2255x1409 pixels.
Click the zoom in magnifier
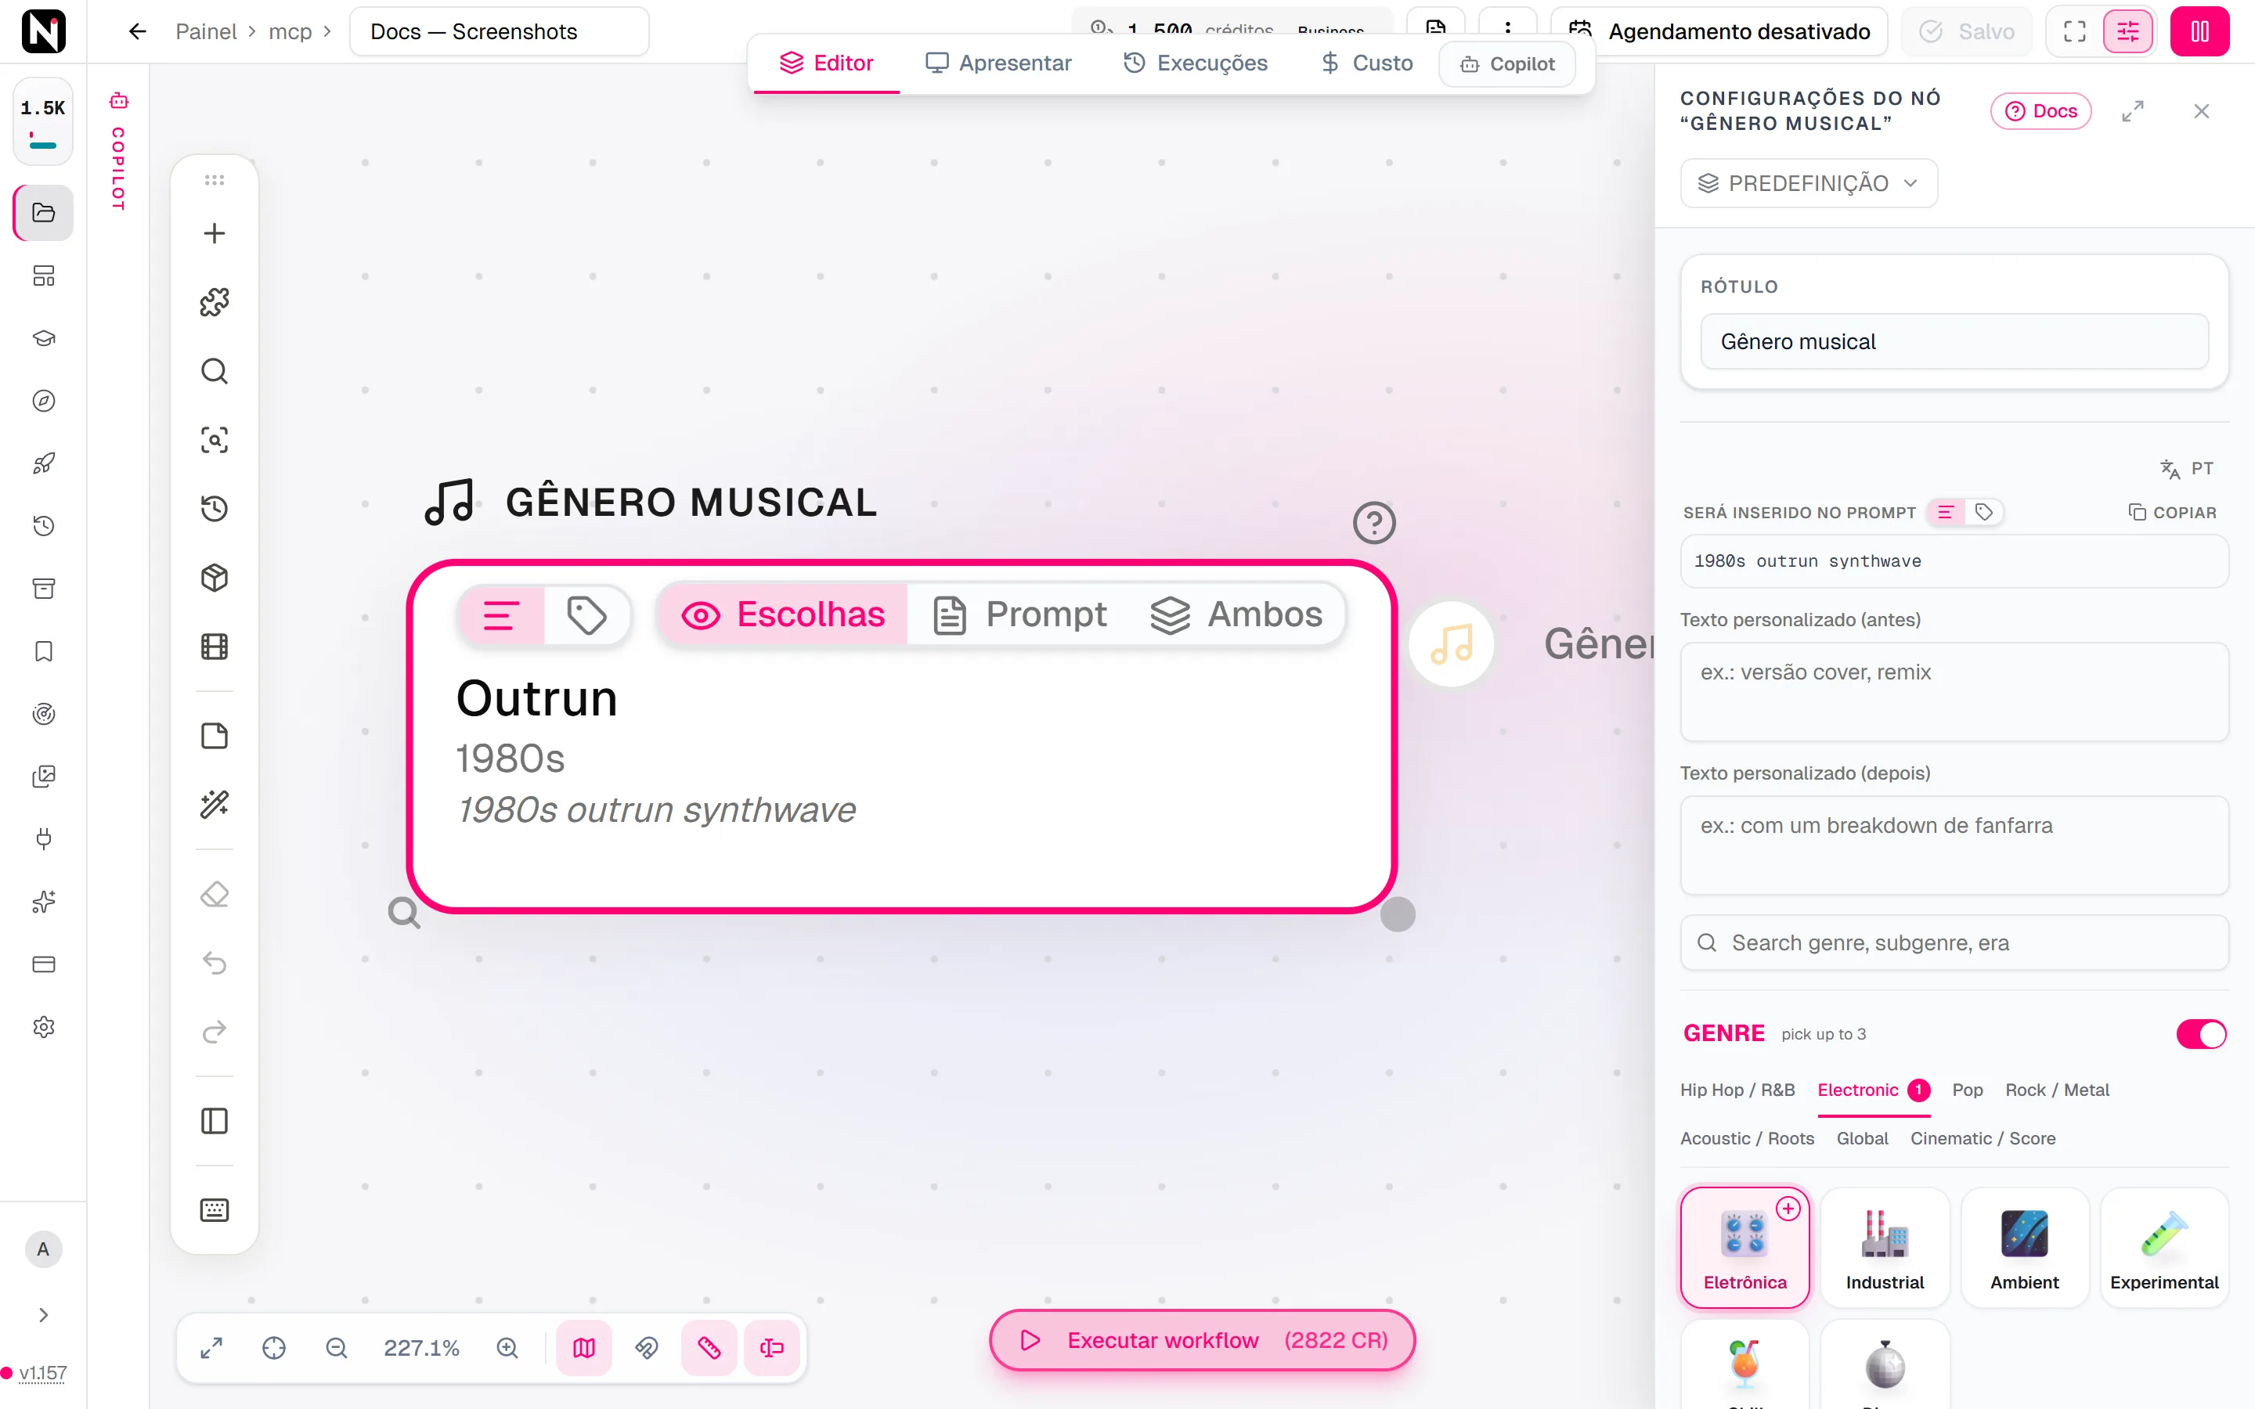[x=507, y=1347]
